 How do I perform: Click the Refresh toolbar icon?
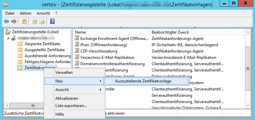point(35,21)
